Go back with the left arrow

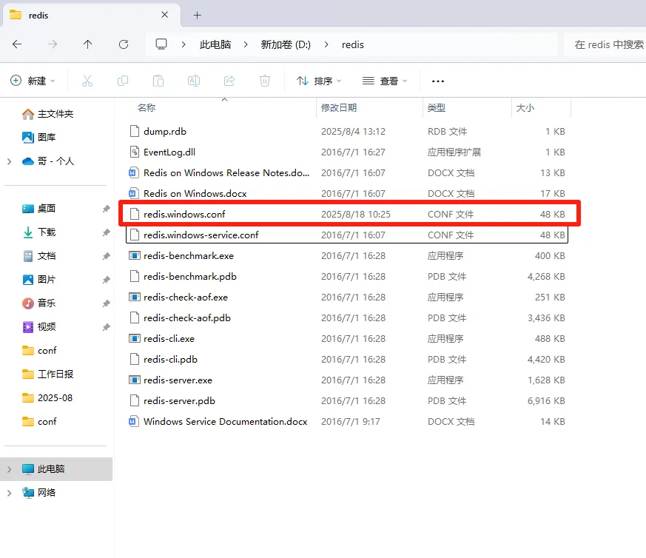pos(17,44)
